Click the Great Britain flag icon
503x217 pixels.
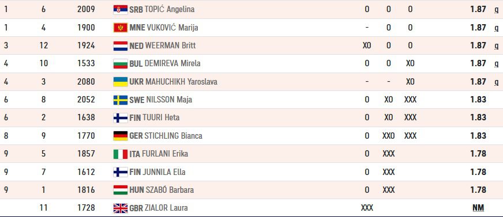pos(121,208)
